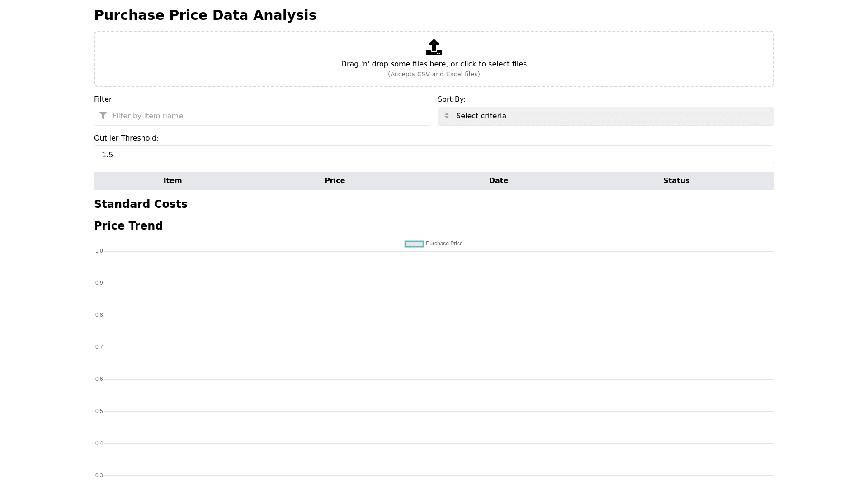Image resolution: width=868 pixels, height=488 pixels.
Task: Click the funnel filter icon
Action: 103,116
